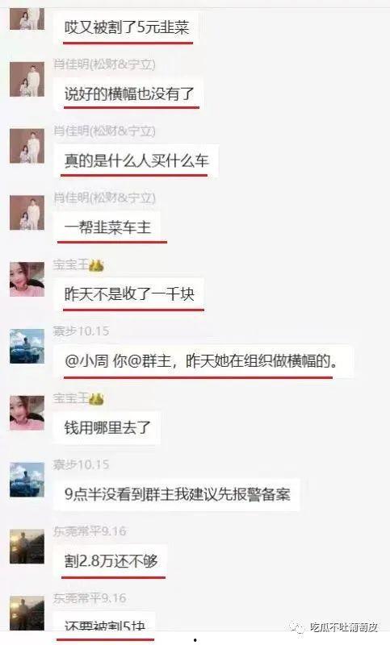Viewport: 390px width, 645px height.
Task: Tap avatar beside "还要被割5块" message
Action: 27,613
